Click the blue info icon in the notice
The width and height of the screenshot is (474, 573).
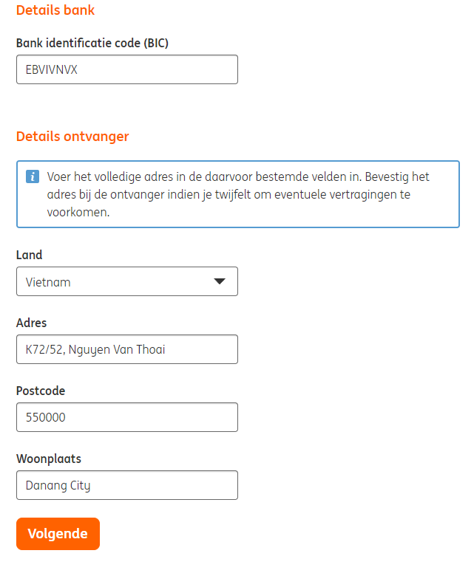[x=32, y=177]
